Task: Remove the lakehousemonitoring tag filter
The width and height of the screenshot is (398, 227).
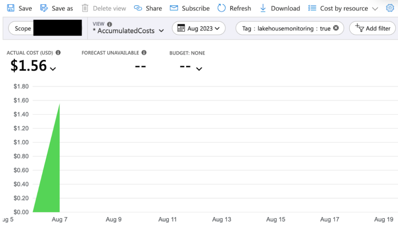Action: [335, 28]
